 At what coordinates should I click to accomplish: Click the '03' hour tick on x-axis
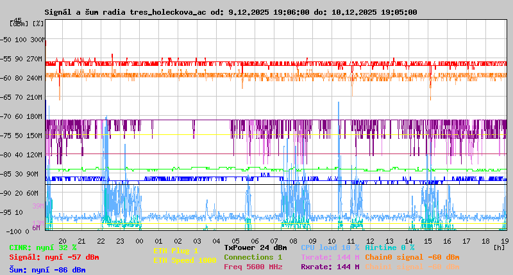pyautogui.click(x=198, y=241)
